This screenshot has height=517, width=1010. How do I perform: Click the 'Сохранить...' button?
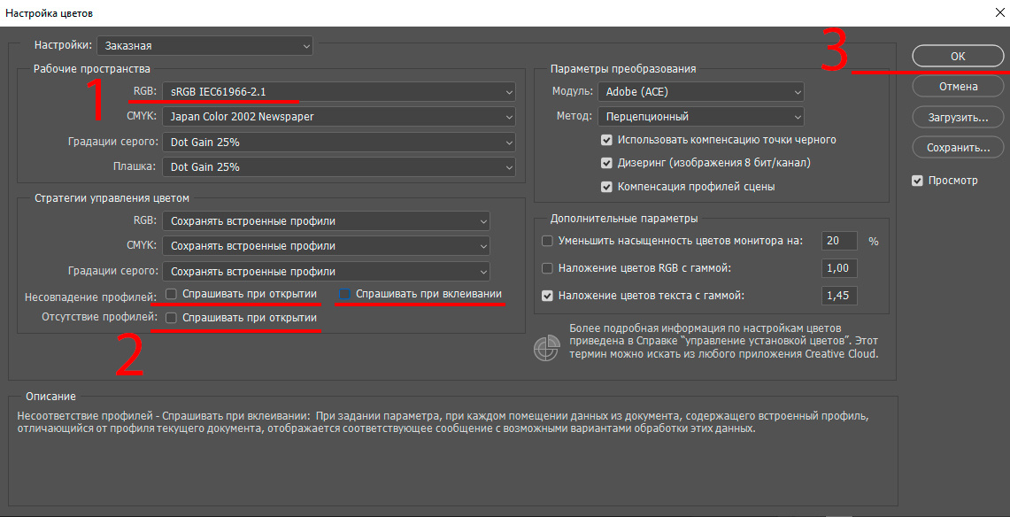[958, 147]
